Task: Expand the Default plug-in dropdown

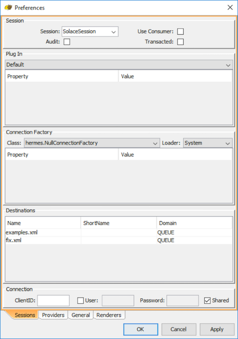Action: pos(119,65)
